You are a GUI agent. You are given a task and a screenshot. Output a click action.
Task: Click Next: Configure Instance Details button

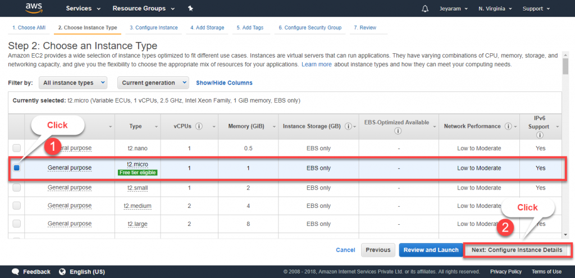point(517,250)
